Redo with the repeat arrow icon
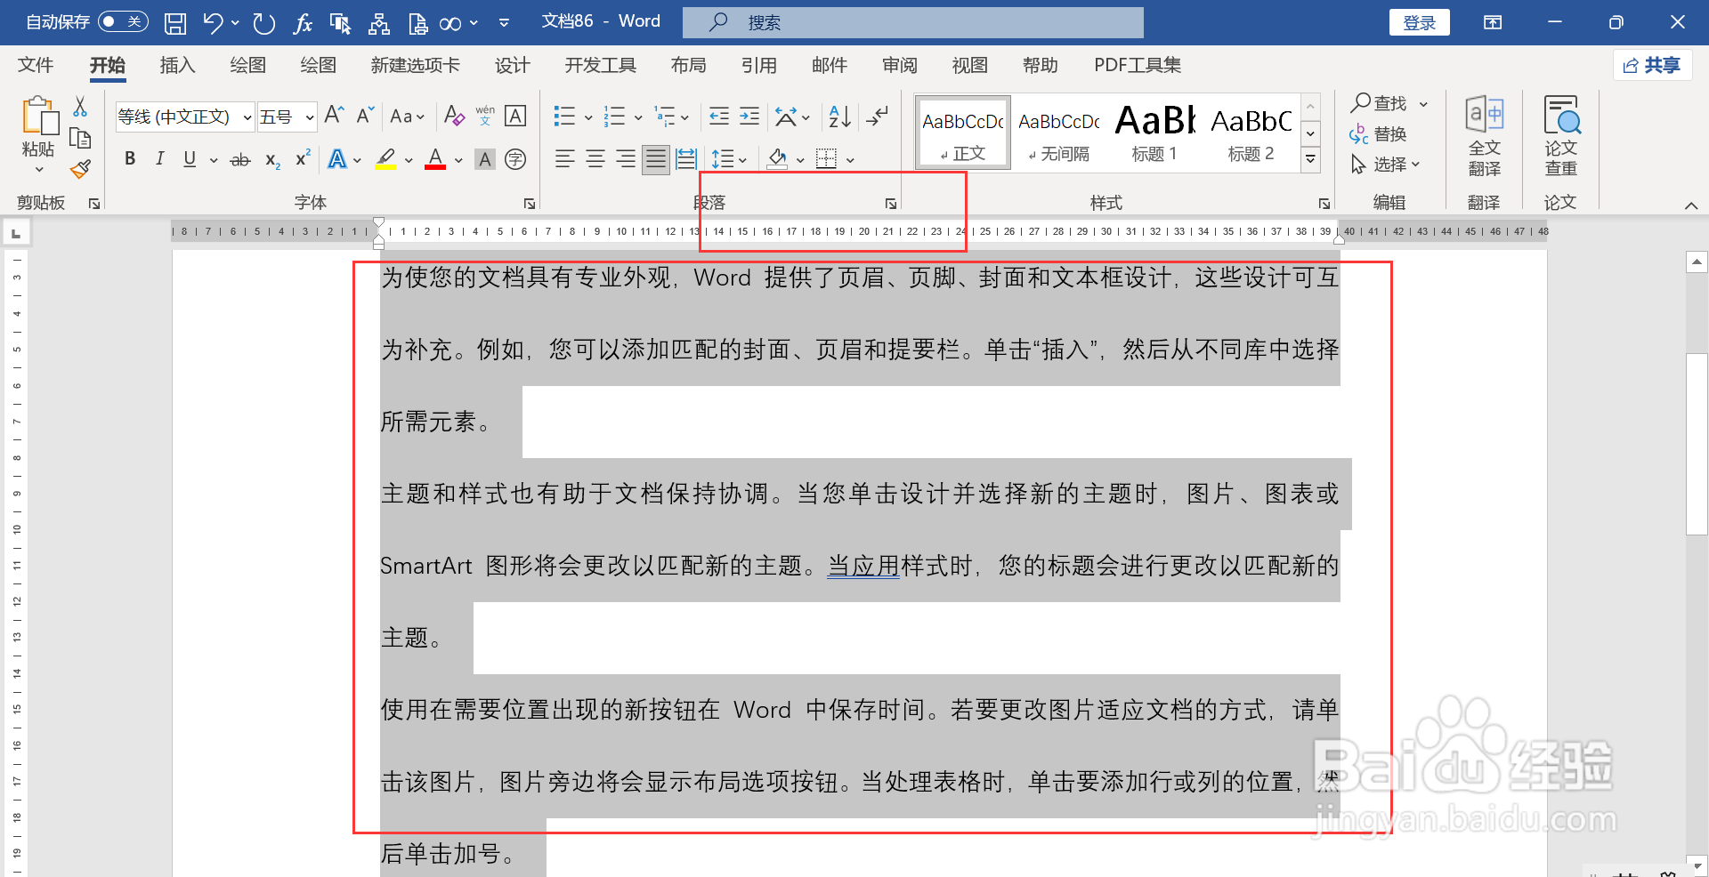The width and height of the screenshot is (1709, 877). (263, 23)
